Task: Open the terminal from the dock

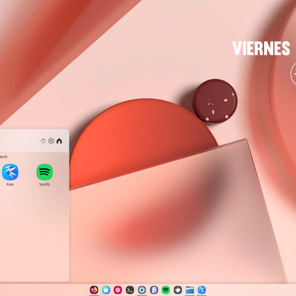Action: 130,289
